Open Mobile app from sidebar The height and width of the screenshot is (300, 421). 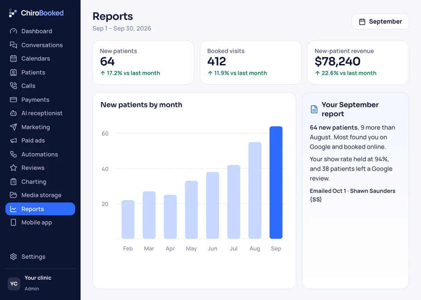click(x=40, y=222)
